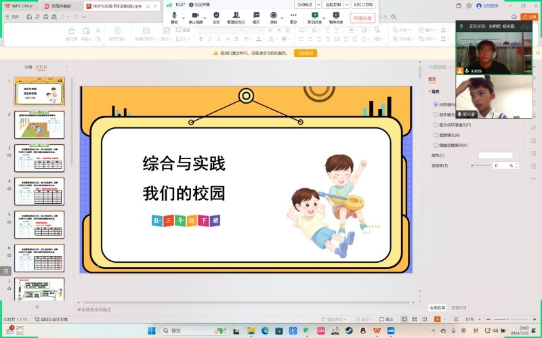This screenshot has width=542, height=338.
Task: Click the new share screen icon
Action: tap(315, 15)
